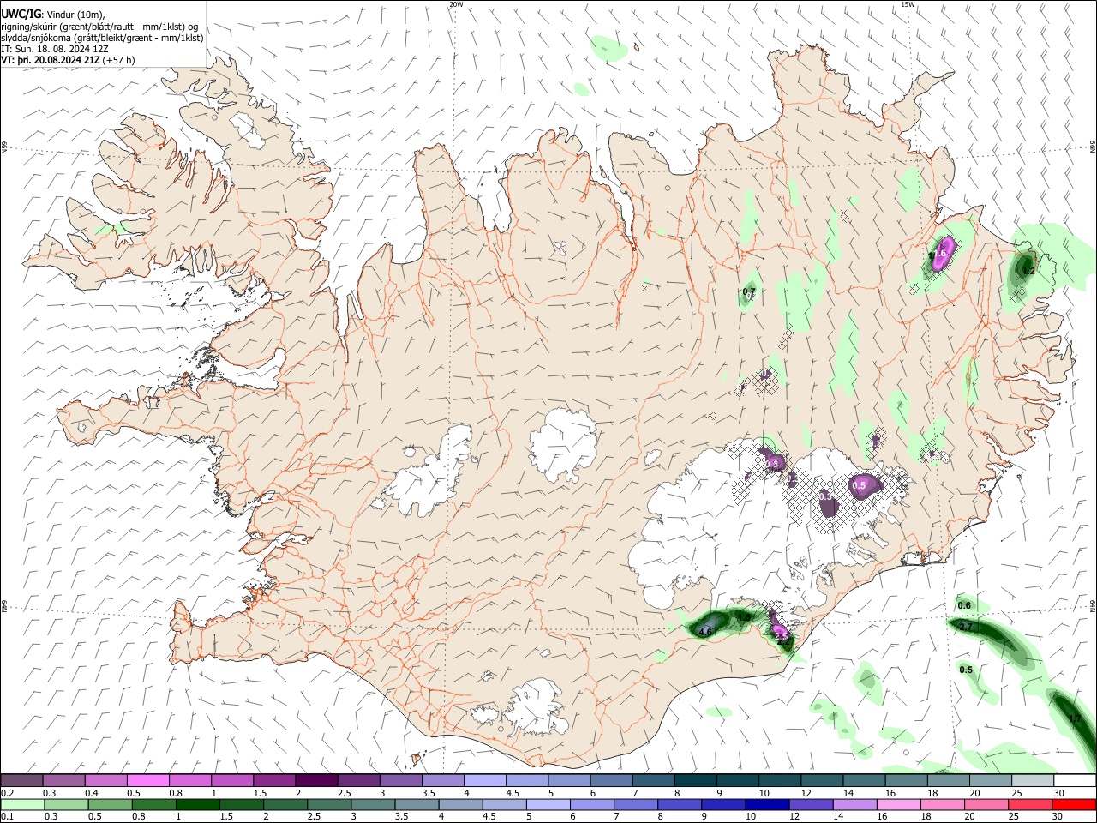Click the '20W' longitude label at the top edge
The width and height of the screenshot is (1097, 823).
tap(456, 4)
